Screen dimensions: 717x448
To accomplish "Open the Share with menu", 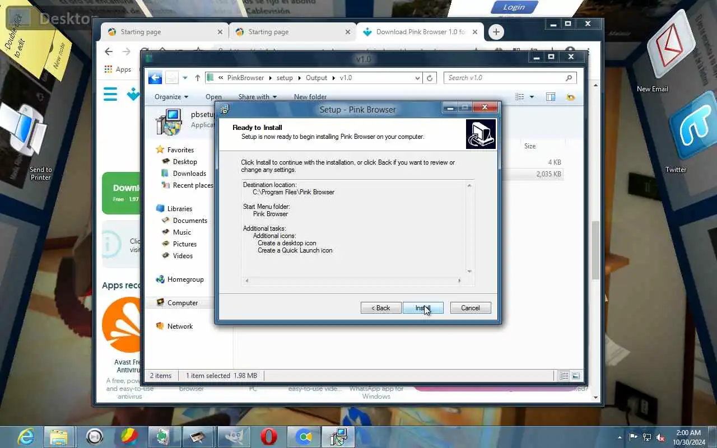I will click(258, 97).
